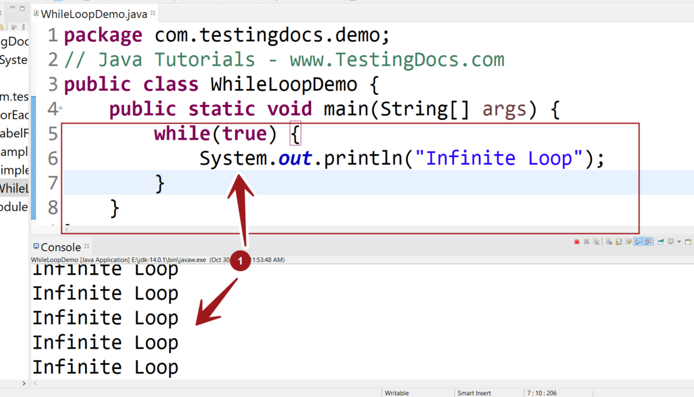Toggle Show Console on standard output change

tap(638, 242)
